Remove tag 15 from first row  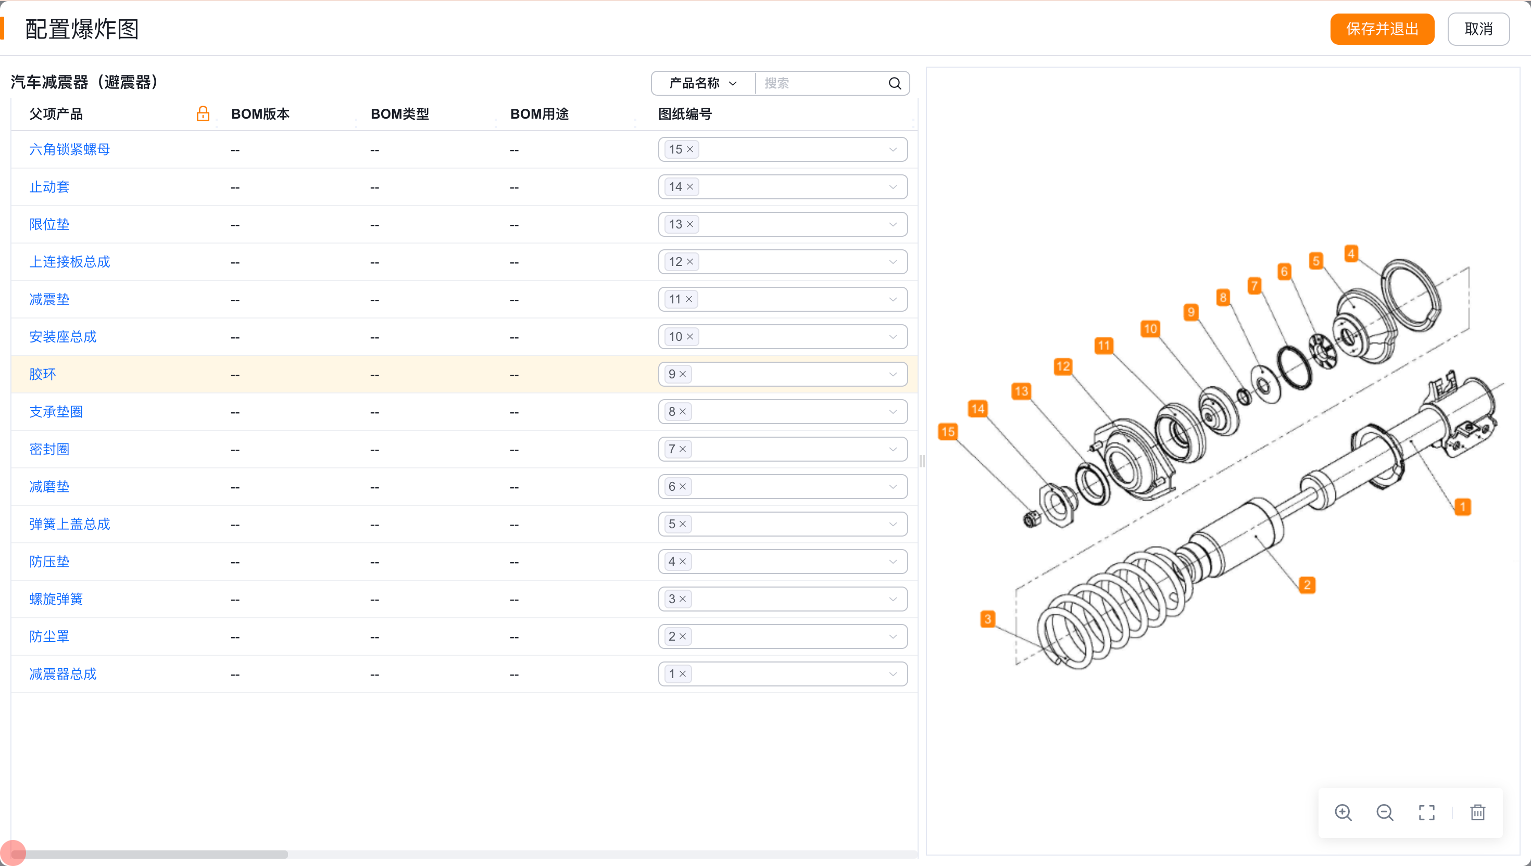(690, 149)
